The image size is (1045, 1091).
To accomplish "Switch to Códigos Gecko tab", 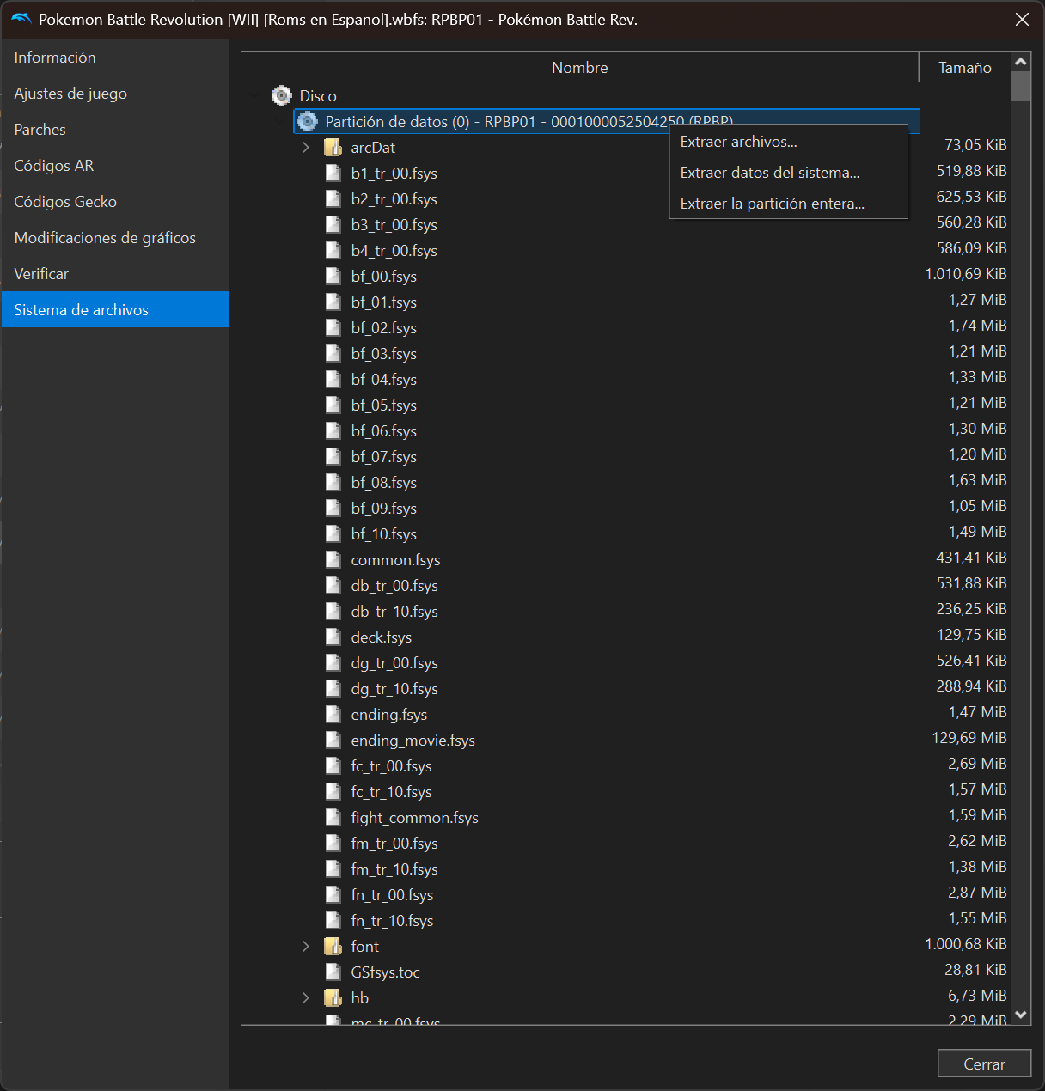I will pos(115,202).
